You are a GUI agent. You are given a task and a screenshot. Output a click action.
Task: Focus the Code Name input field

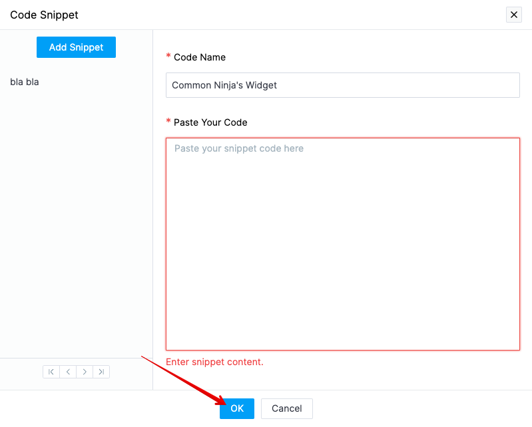coord(342,85)
